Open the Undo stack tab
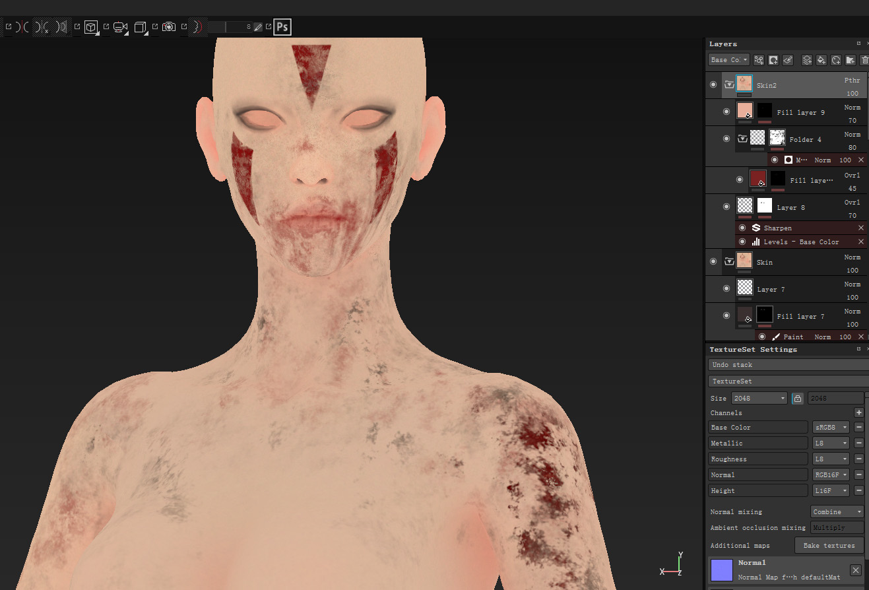This screenshot has width=869, height=590. [789, 365]
